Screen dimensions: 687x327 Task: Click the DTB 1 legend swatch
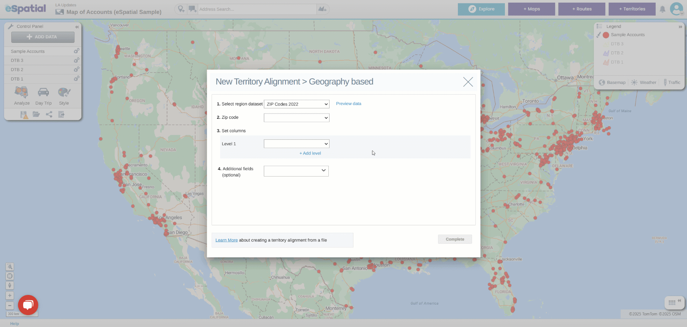pyautogui.click(x=606, y=62)
